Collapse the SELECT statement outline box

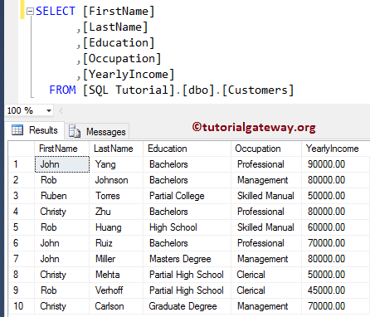click(x=30, y=12)
